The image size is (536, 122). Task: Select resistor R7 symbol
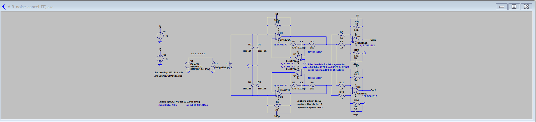342,35
